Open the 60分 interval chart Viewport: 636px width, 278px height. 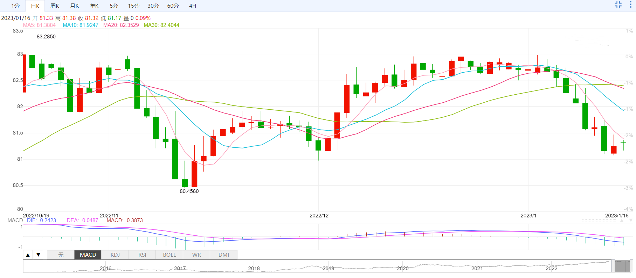173,6
